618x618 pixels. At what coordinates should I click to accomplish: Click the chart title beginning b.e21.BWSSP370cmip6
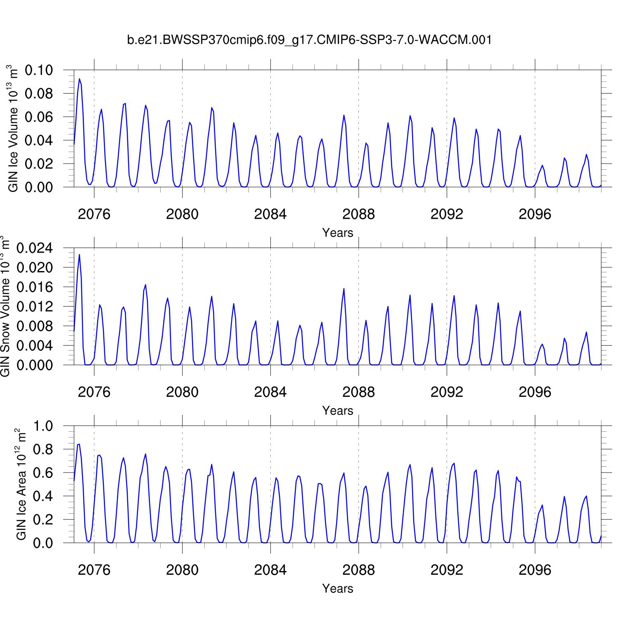tap(309, 40)
